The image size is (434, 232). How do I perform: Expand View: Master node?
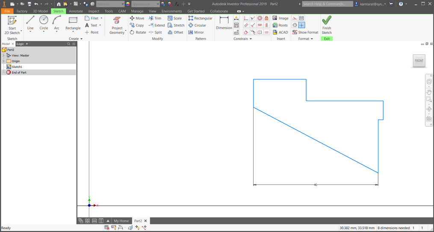tap(3, 56)
